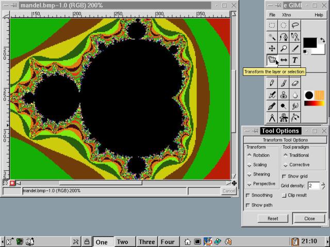
Task: Activate the Magnify zoom tool
Action: click(x=284, y=48)
